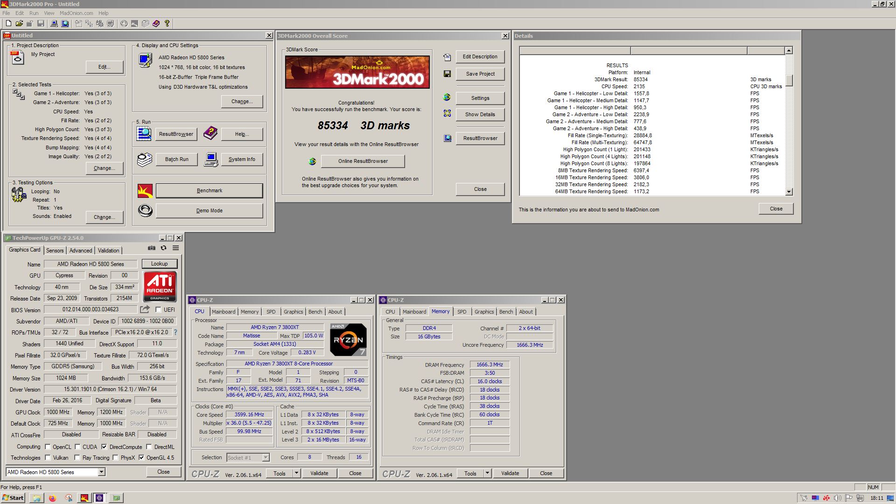Open Tools dropdown arrow in CPU-Z Memory window
This screenshot has width=896, height=504.
[487, 473]
